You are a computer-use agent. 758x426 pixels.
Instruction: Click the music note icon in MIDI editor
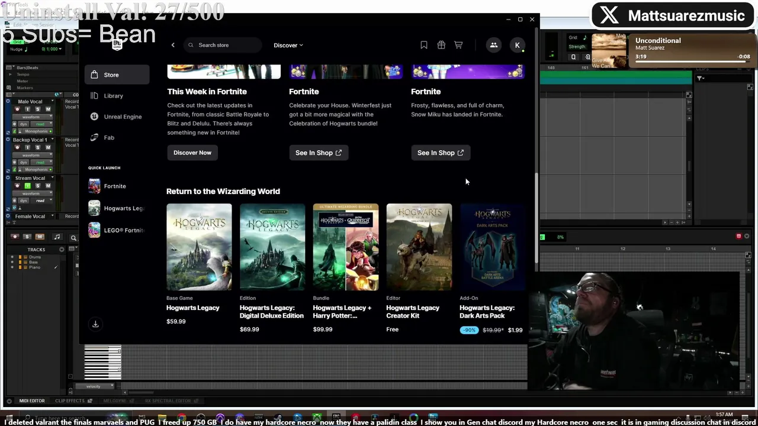[x=57, y=237]
